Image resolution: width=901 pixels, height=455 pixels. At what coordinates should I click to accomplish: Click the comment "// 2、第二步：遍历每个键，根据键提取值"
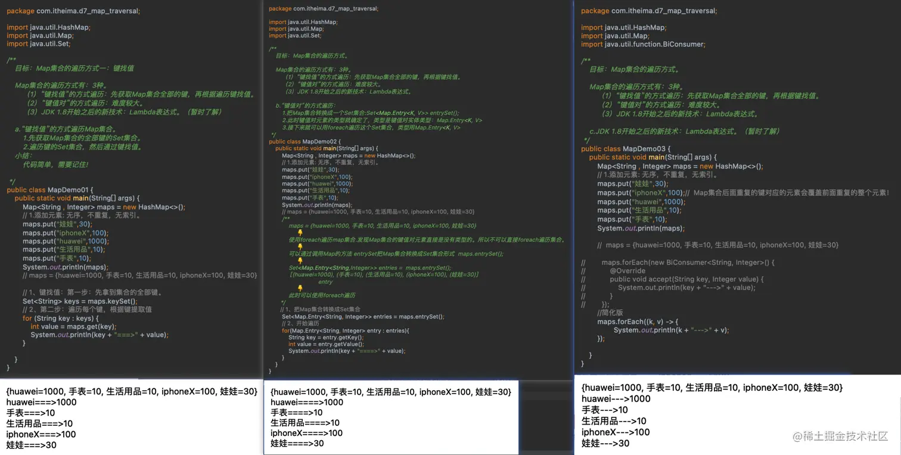pos(87,309)
